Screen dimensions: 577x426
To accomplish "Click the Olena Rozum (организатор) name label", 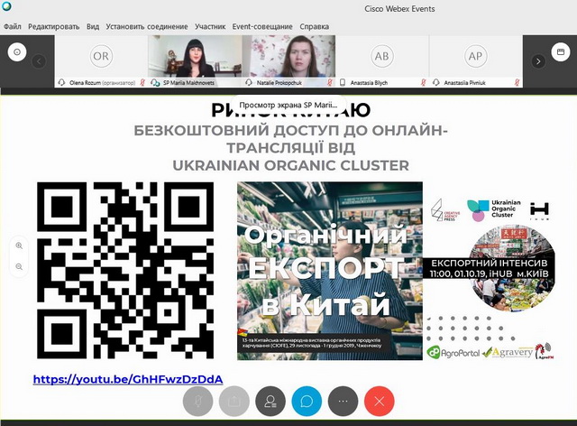I will coord(102,83).
